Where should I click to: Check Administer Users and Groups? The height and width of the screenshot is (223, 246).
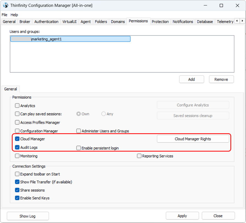[x=79, y=131]
